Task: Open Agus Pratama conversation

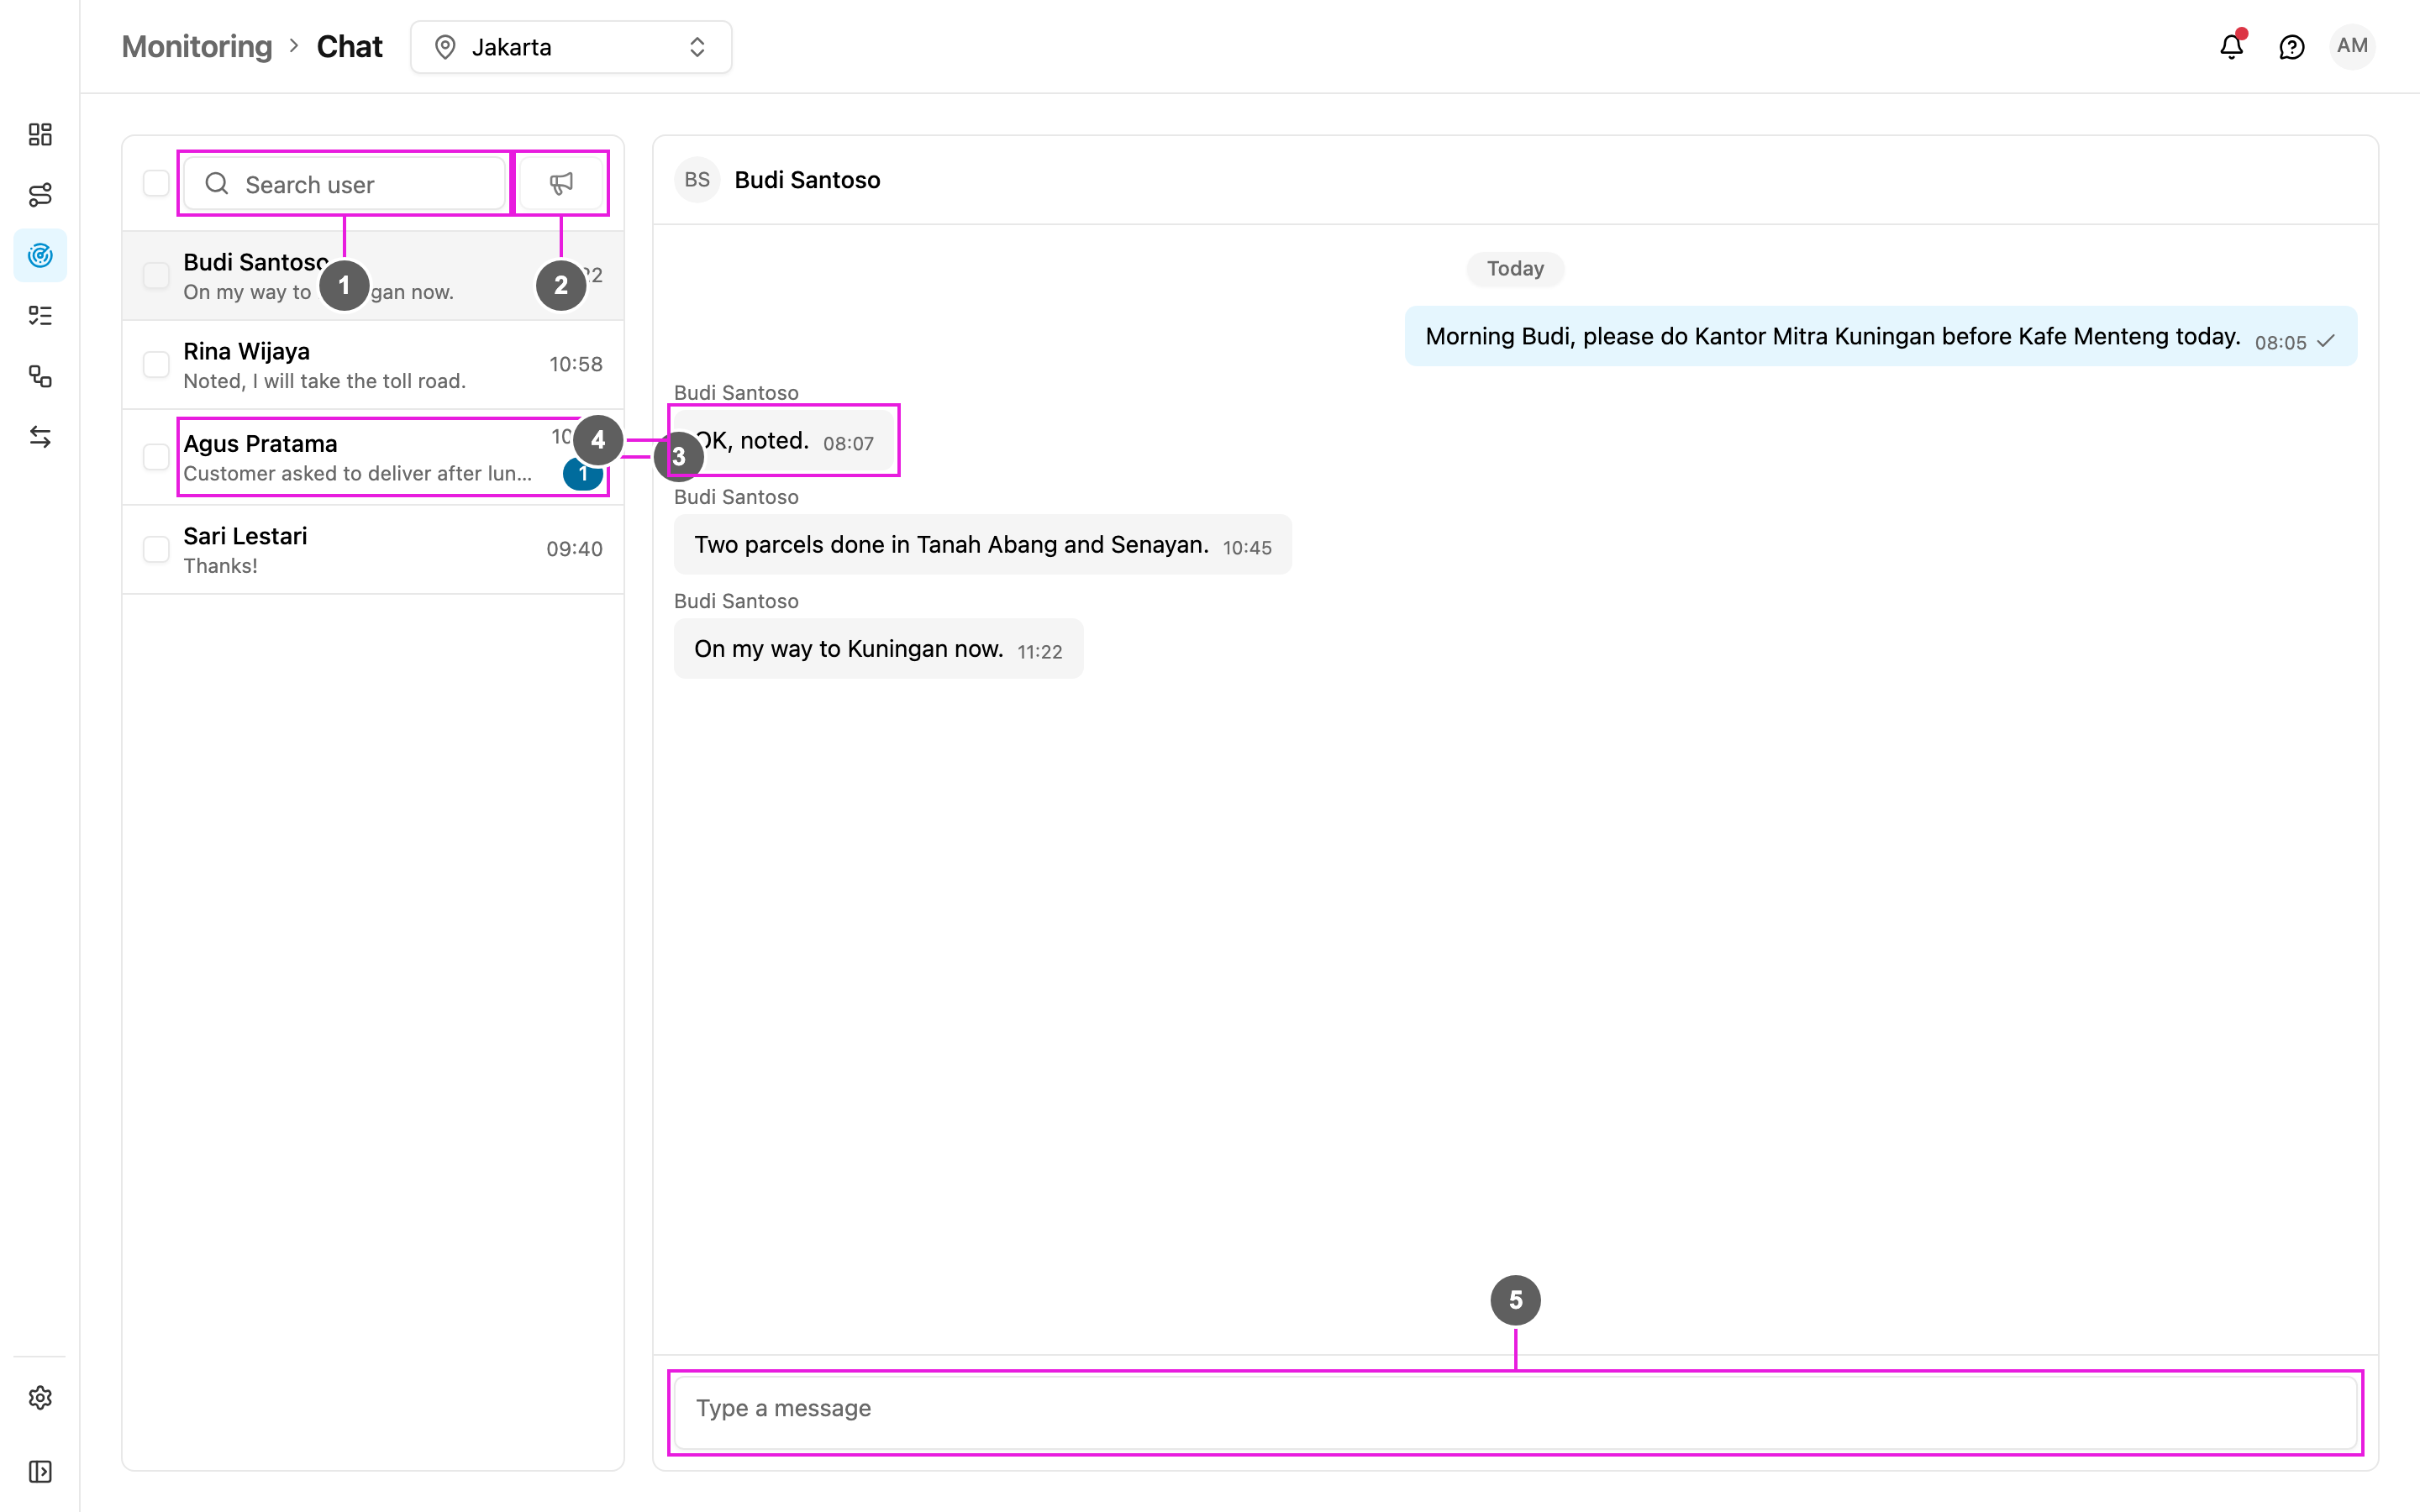Action: click(373, 457)
